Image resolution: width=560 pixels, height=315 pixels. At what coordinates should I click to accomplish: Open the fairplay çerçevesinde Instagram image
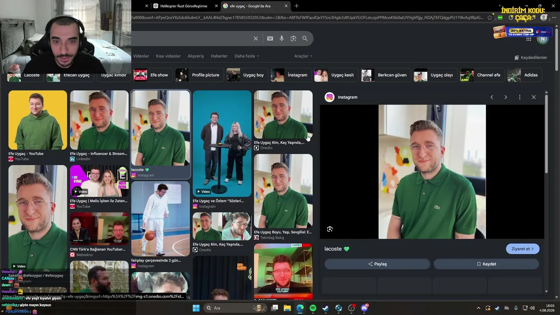[161, 219]
